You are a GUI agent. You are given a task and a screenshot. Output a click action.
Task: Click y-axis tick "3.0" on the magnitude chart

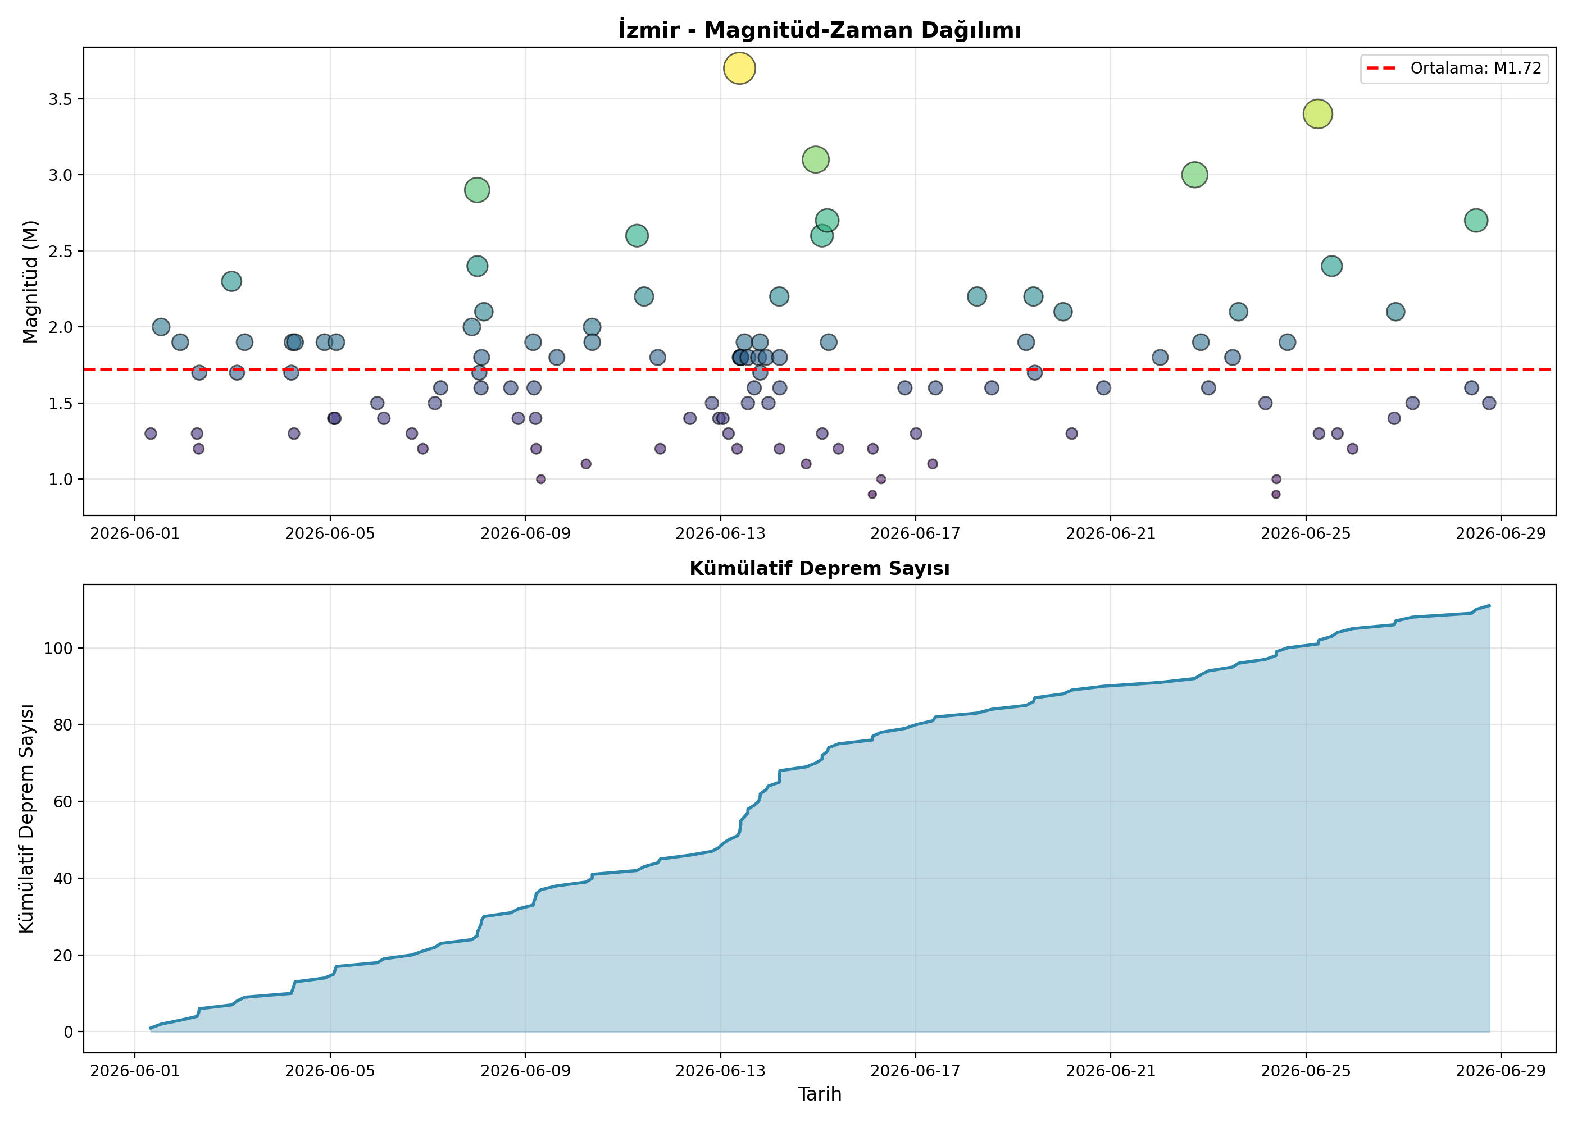[61, 175]
